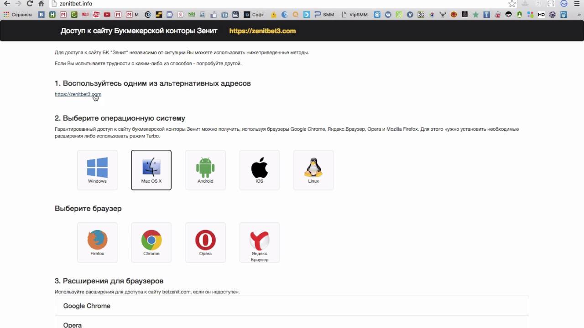Select the Windows operating system

[97, 170]
